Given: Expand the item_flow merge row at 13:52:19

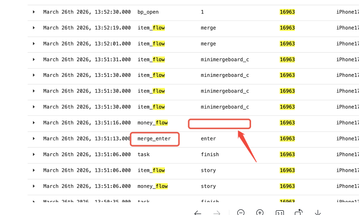Looking at the screenshot, I should click(x=34, y=28).
